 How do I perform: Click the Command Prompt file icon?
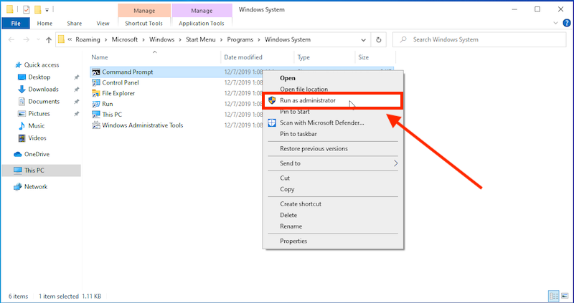point(96,72)
